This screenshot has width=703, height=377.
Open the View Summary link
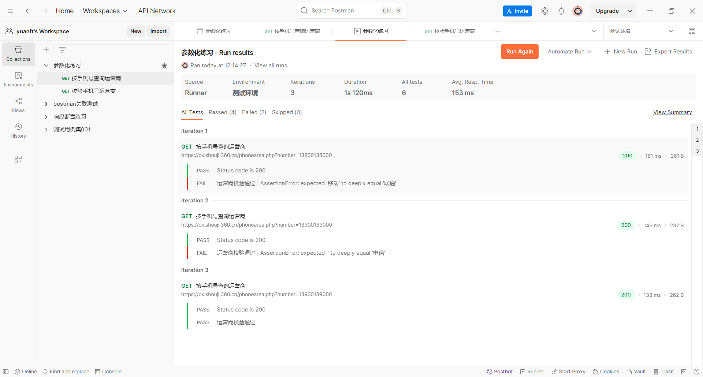click(x=673, y=112)
